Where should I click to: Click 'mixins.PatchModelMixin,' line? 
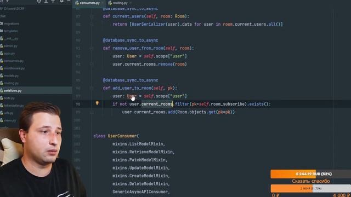point(140,160)
